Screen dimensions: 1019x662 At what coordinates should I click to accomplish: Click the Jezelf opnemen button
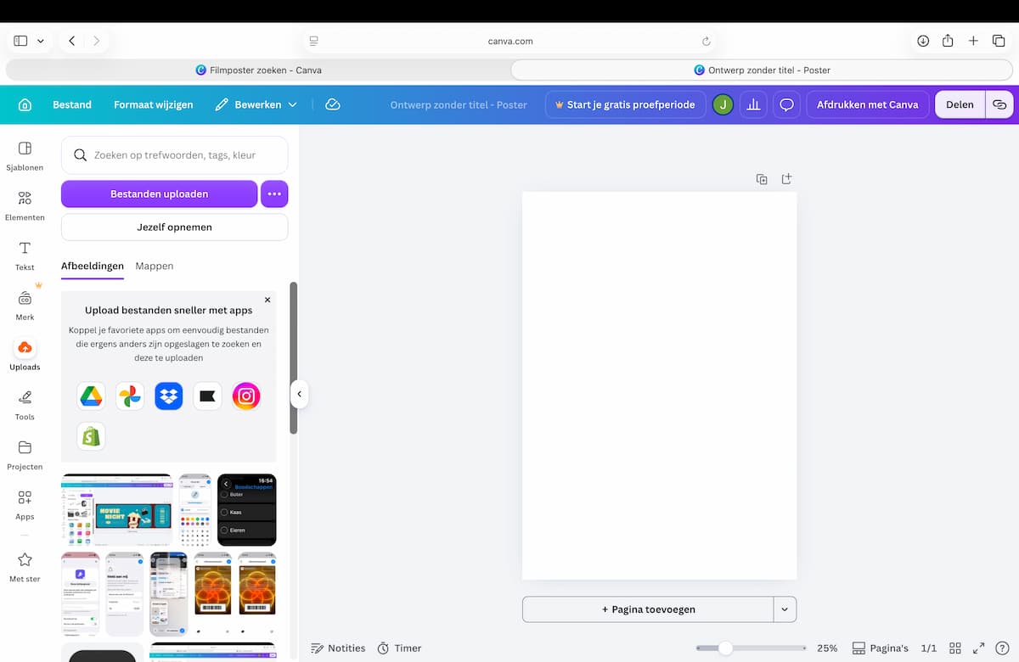[x=174, y=227]
